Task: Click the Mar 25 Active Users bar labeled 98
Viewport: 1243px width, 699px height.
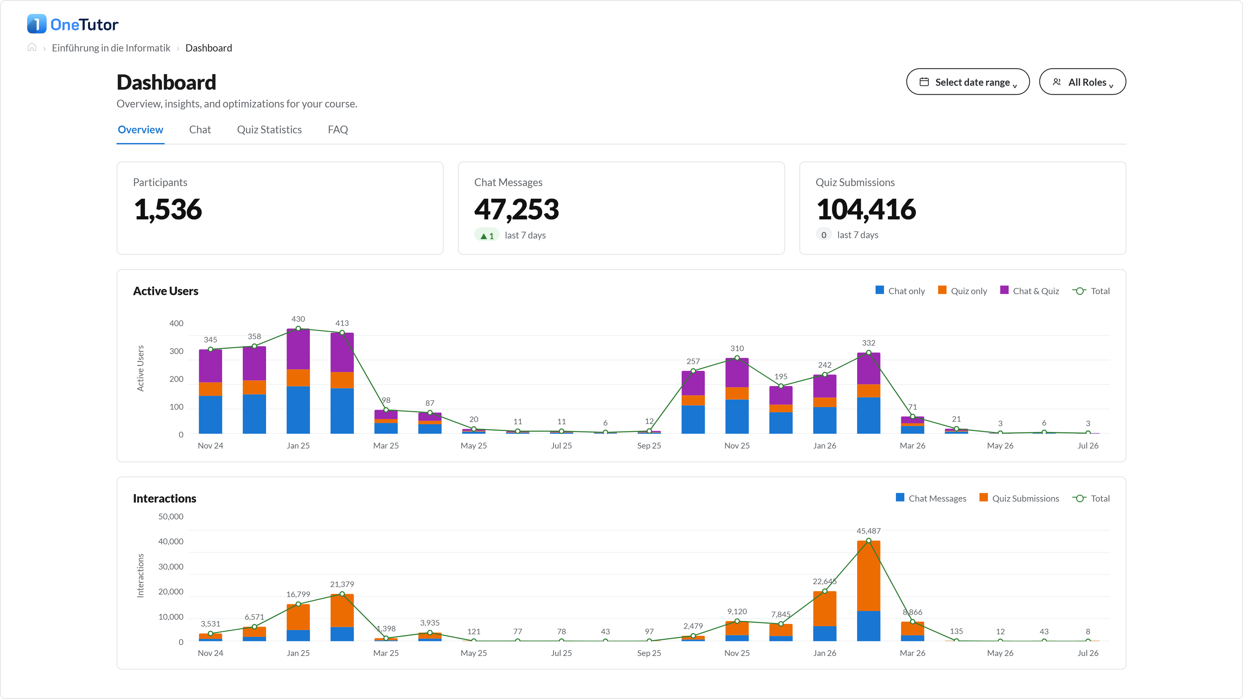Action: 386,422
